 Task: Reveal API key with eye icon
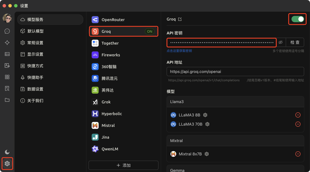click(280, 42)
